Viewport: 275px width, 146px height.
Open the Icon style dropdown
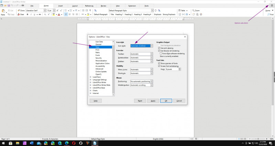click(142, 46)
